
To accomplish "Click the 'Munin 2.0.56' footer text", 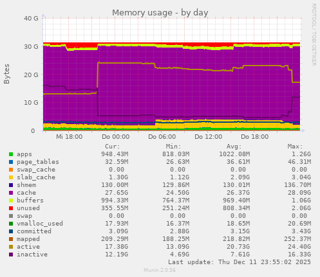I will 160,270.
